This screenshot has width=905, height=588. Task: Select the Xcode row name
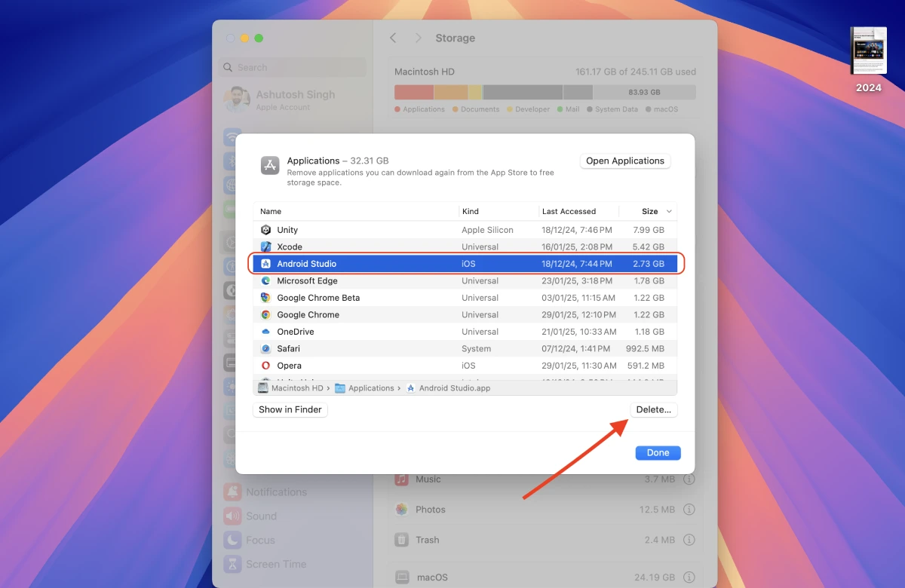(x=290, y=247)
